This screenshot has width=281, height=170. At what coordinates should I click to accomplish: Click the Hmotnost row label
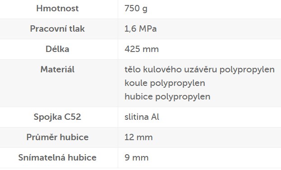[57, 9]
